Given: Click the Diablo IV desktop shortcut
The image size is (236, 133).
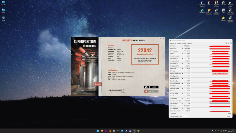Looking at the screenshot, I should pos(209,3).
